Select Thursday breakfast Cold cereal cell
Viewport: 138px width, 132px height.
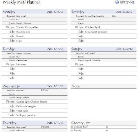[21, 127]
